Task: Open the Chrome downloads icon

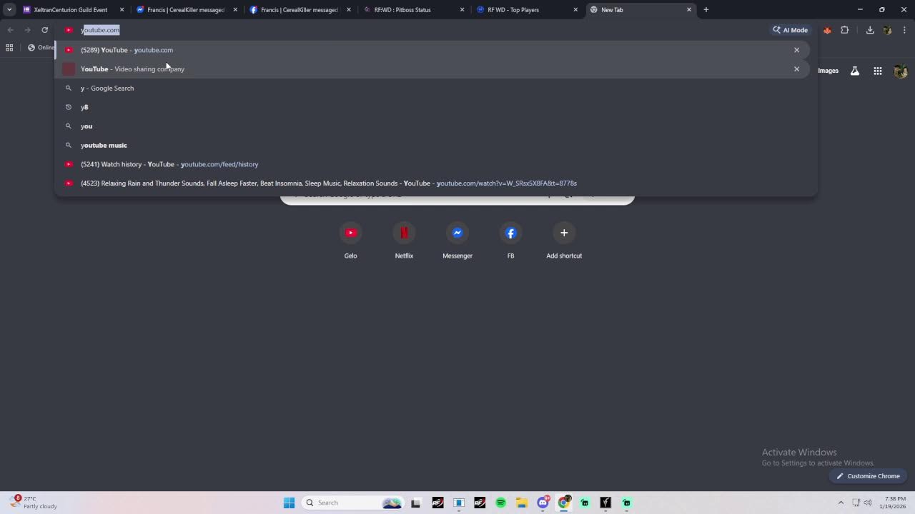Action: click(x=870, y=30)
